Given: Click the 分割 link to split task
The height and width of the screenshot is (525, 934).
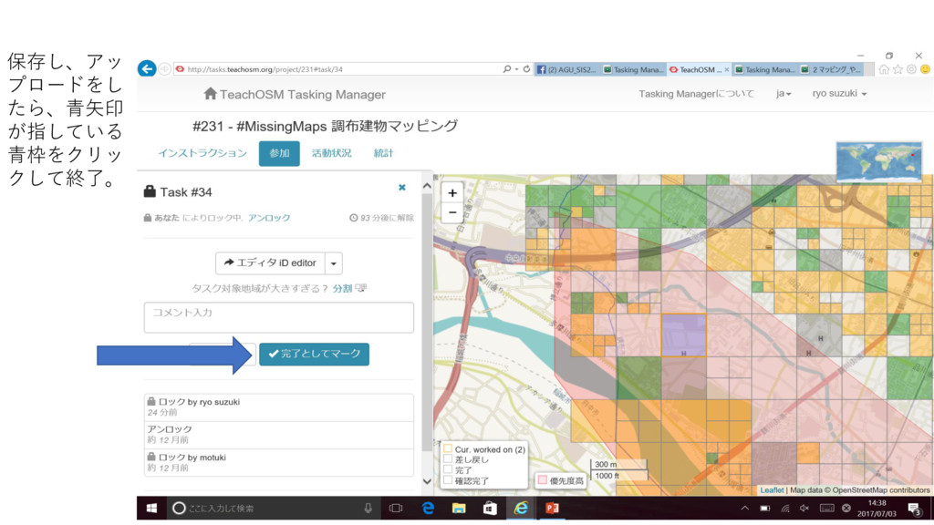Looking at the screenshot, I should click(x=342, y=288).
